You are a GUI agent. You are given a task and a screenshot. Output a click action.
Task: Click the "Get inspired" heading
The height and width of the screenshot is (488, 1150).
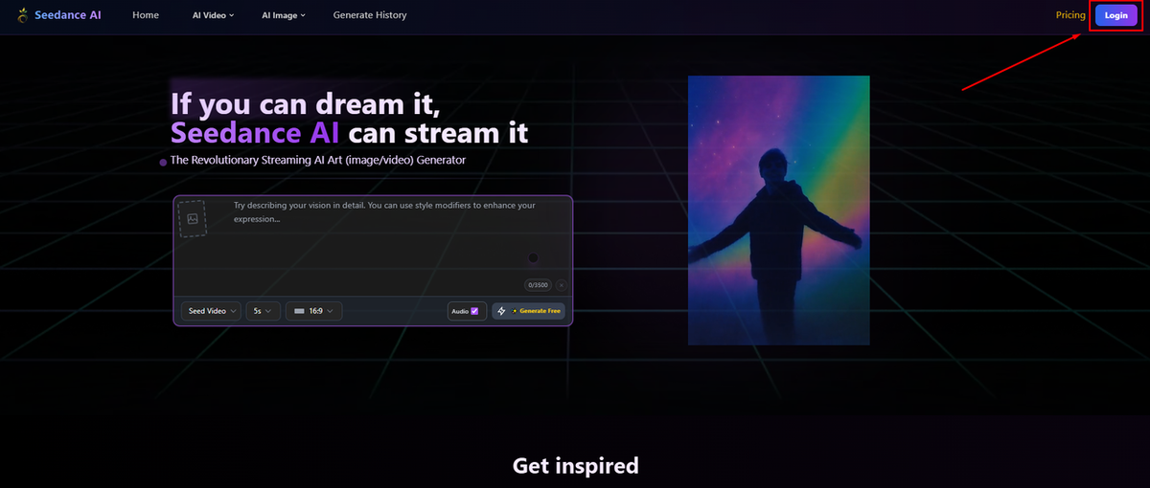pyautogui.click(x=575, y=466)
